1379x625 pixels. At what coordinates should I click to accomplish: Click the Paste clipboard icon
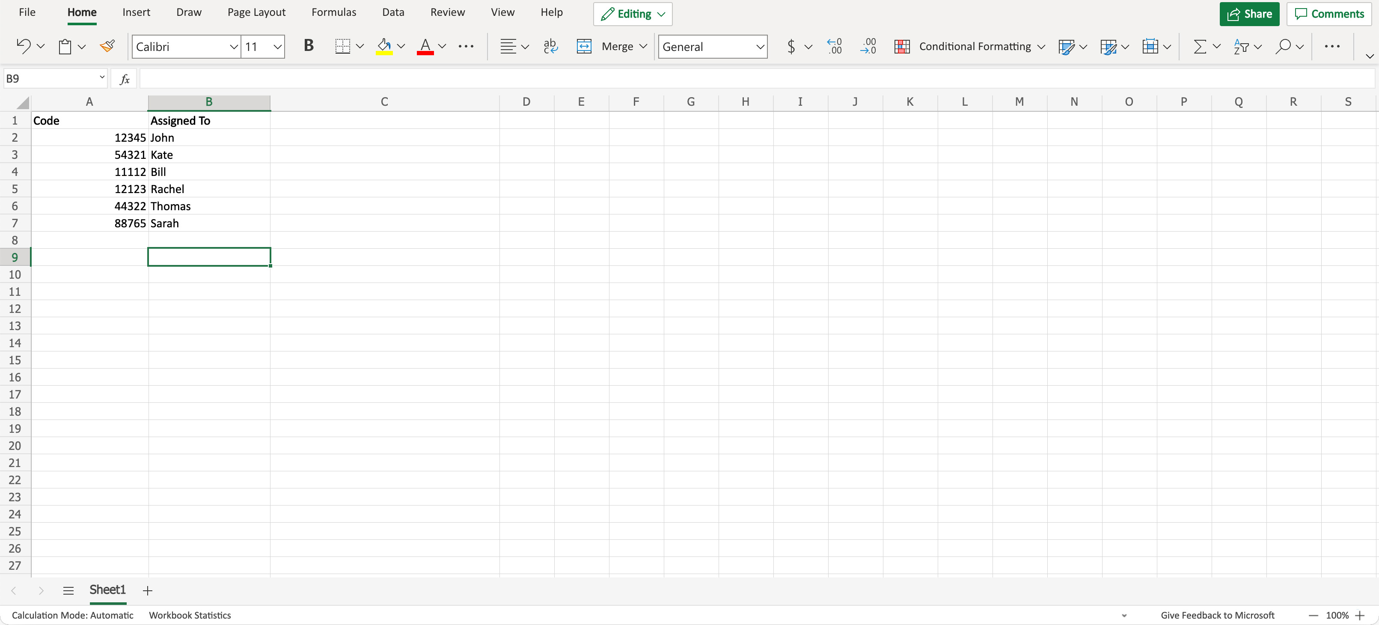(x=65, y=47)
